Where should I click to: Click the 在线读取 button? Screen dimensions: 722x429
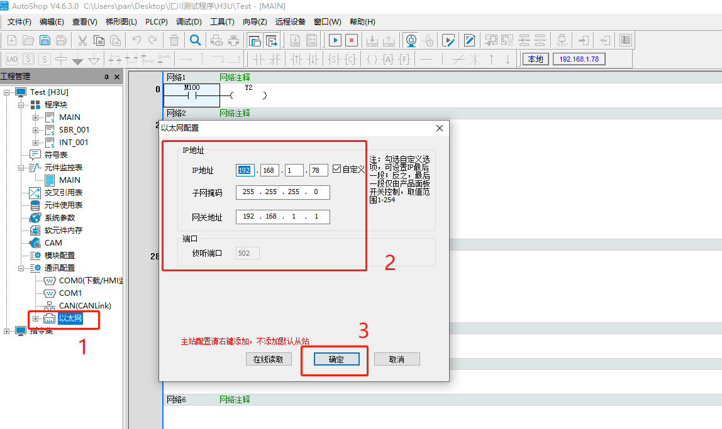pyautogui.click(x=269, y=359)
